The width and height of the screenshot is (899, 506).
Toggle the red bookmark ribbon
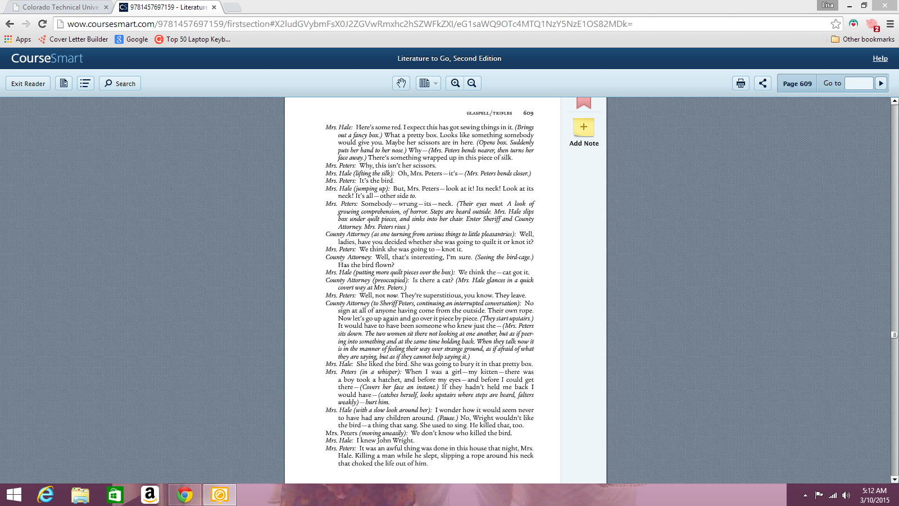584,103
